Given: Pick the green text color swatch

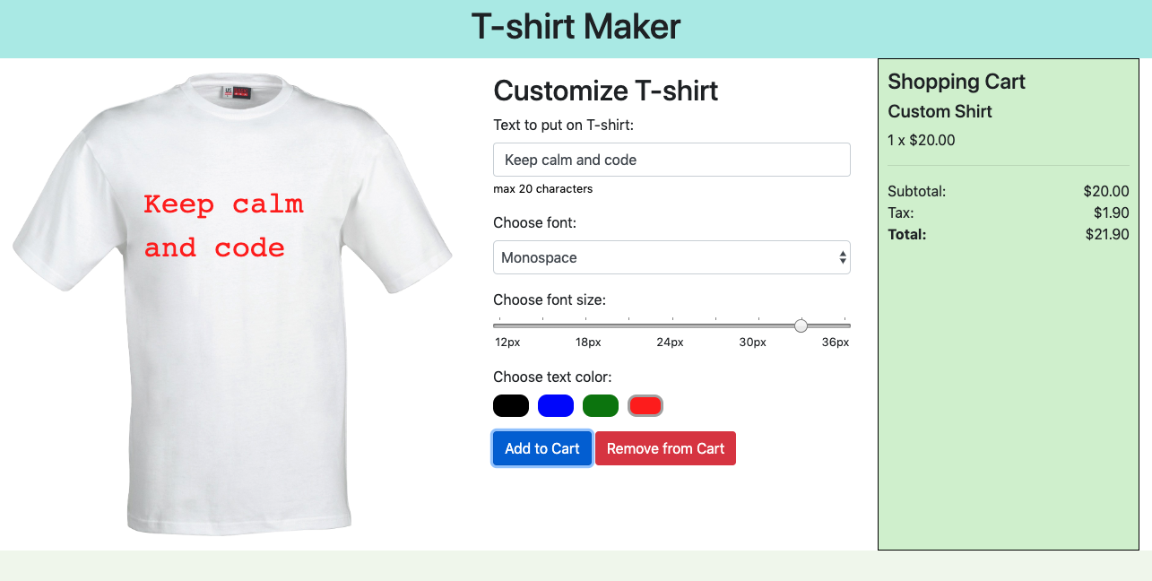Looking at the screenshot, I should tap(601, 405).
